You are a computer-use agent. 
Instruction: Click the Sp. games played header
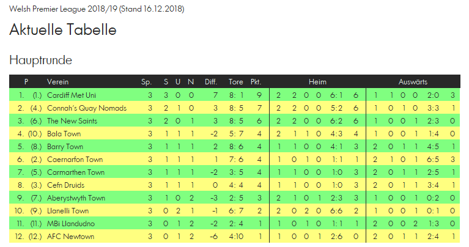146,82
